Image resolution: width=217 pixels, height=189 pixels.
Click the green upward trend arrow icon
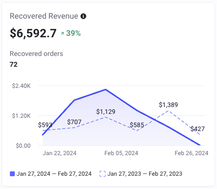point(62,33)
